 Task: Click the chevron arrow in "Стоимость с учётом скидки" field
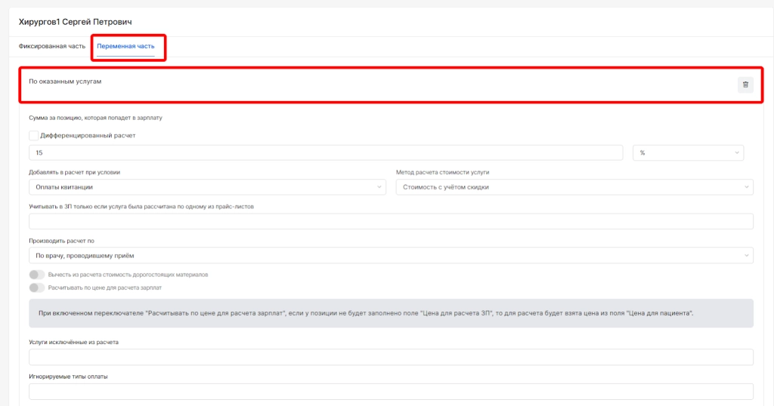(x=747, y=187)
